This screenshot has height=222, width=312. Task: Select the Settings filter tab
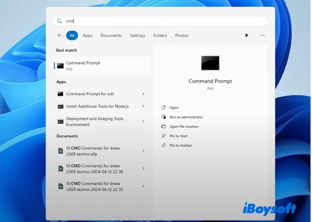coord(137,36)
